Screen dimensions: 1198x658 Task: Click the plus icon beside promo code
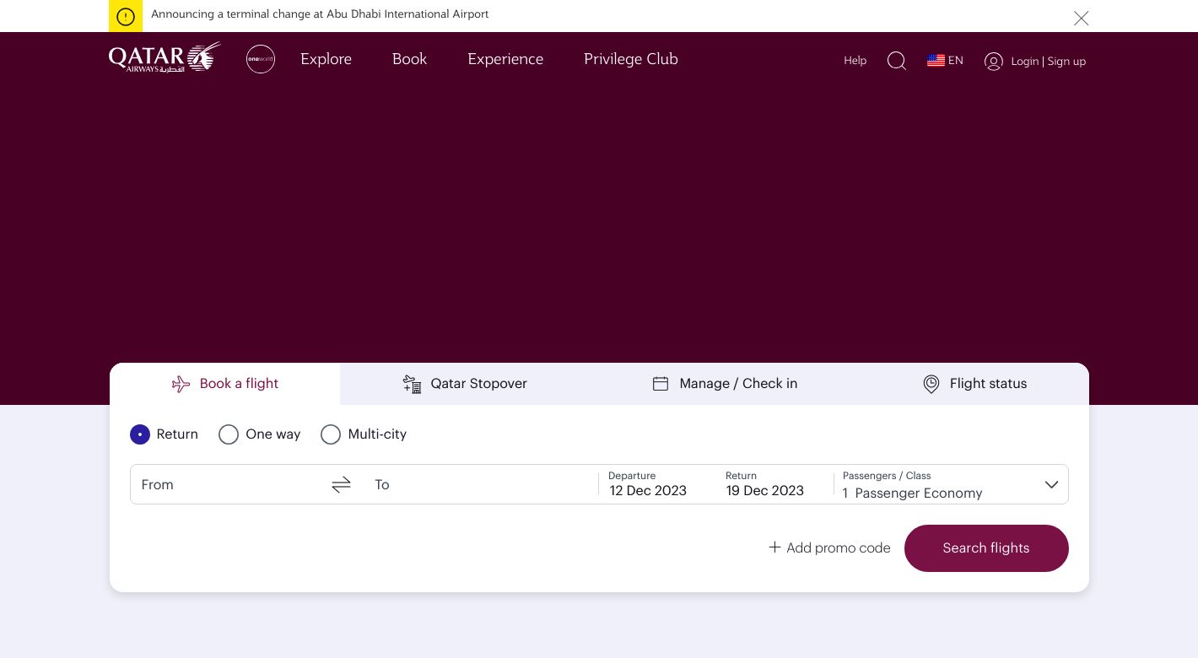click(774, 547)
